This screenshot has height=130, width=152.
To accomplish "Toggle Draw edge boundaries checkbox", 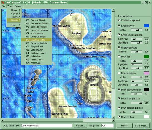I will 119,90.
